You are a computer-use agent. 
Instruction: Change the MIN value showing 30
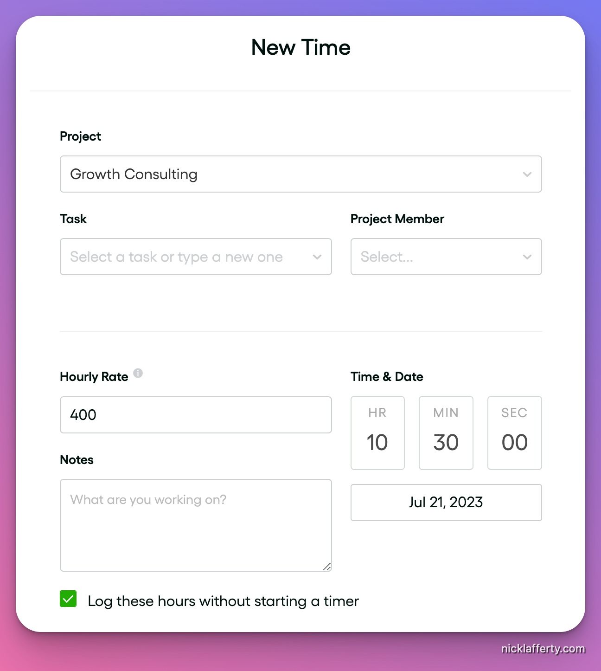pos(445,442)
